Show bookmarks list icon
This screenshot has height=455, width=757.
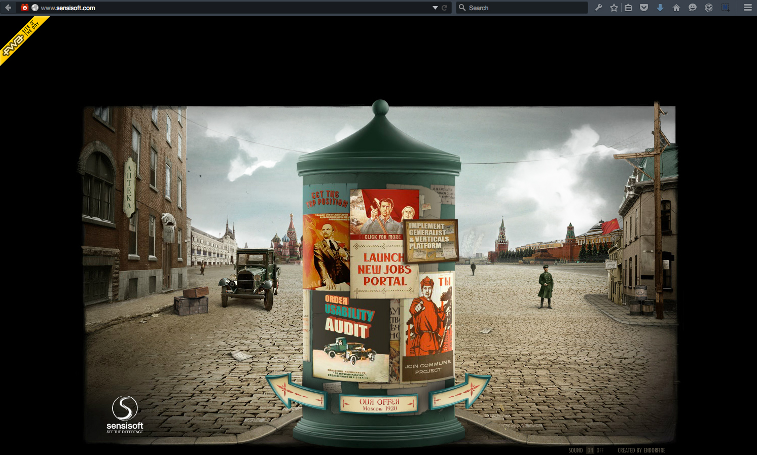[628, 8]
